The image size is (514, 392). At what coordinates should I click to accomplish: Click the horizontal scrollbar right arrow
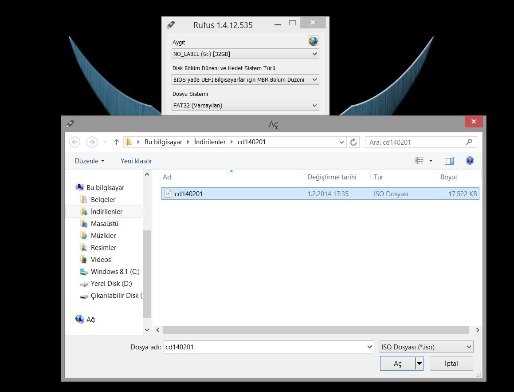(478, 330)
